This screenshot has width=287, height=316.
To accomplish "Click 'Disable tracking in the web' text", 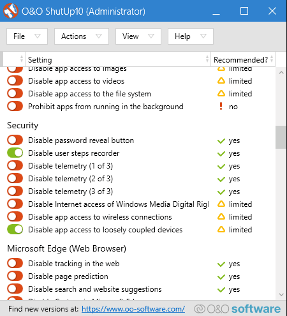I will 74,264.
